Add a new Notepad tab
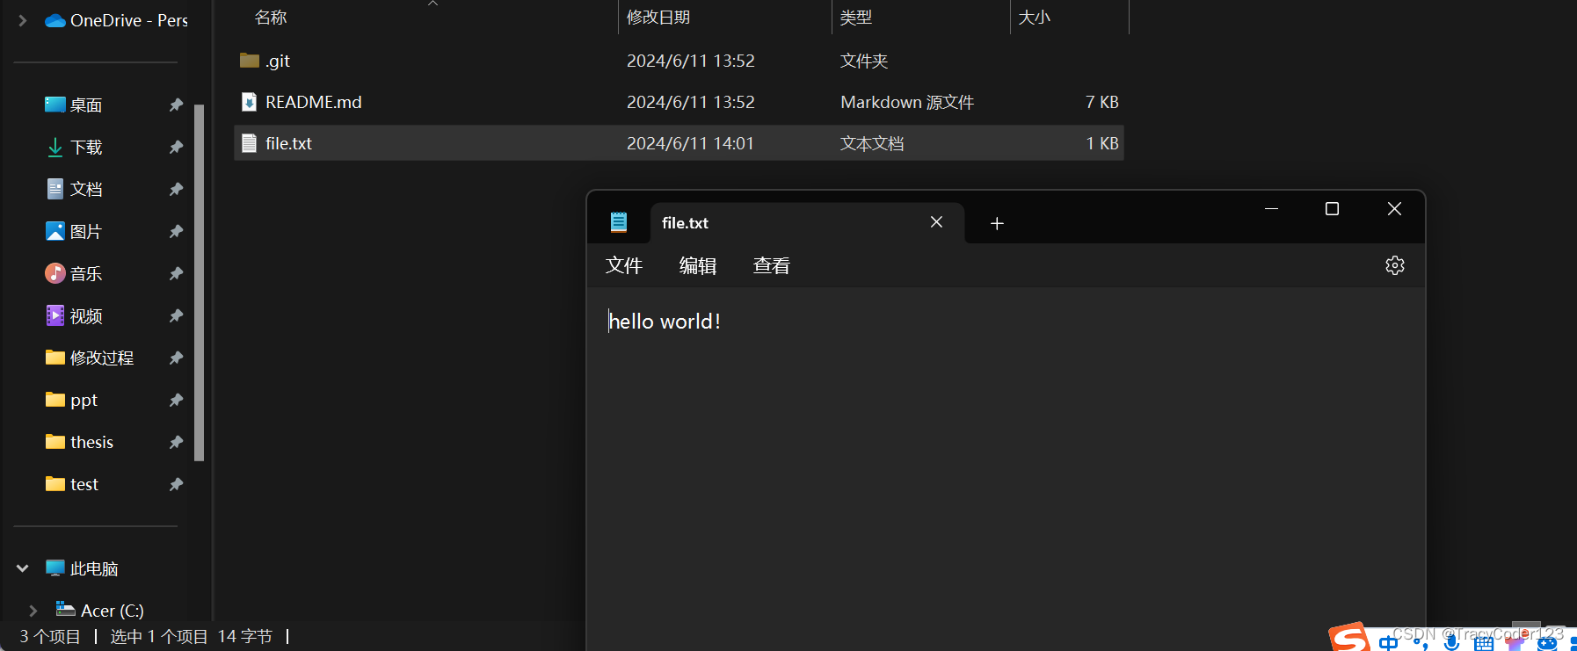1577x651 pixels. 997,223
